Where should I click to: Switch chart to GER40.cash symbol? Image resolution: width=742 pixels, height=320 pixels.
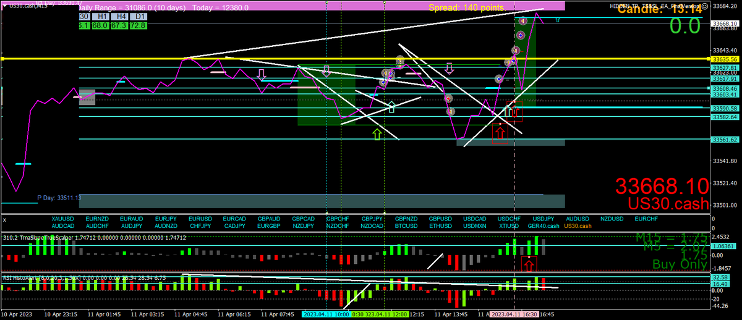[x=544, y=226]
